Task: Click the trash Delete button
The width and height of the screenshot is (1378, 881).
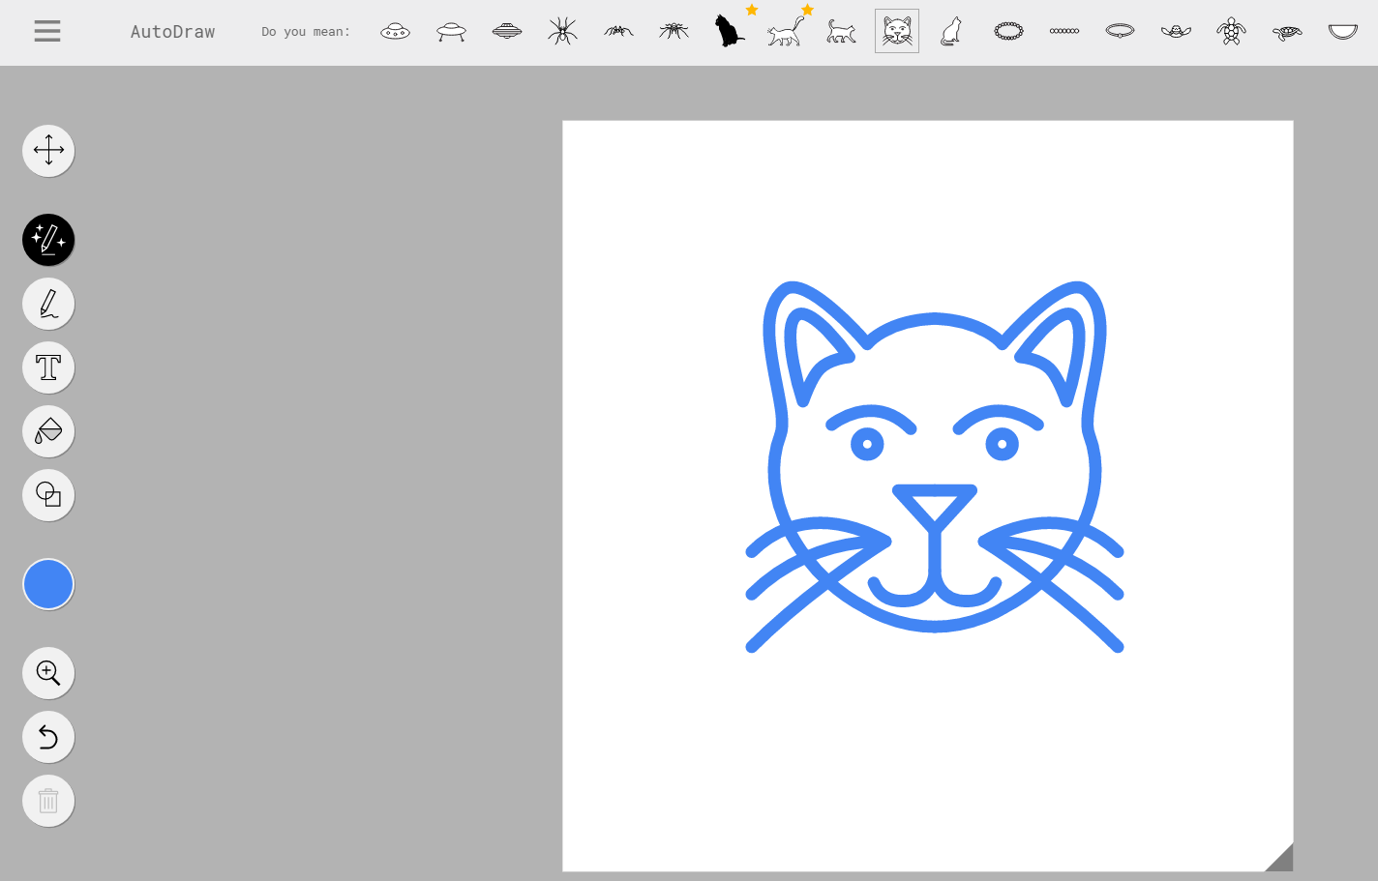Action: click(48, 801)
